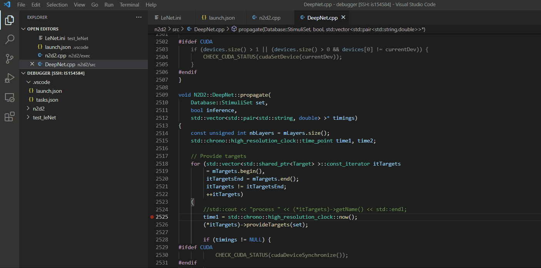The width and height of the screenshot is (541, 268).
Task: Toggle breakpoint on line 2525
Action: [x=152, y=217]
